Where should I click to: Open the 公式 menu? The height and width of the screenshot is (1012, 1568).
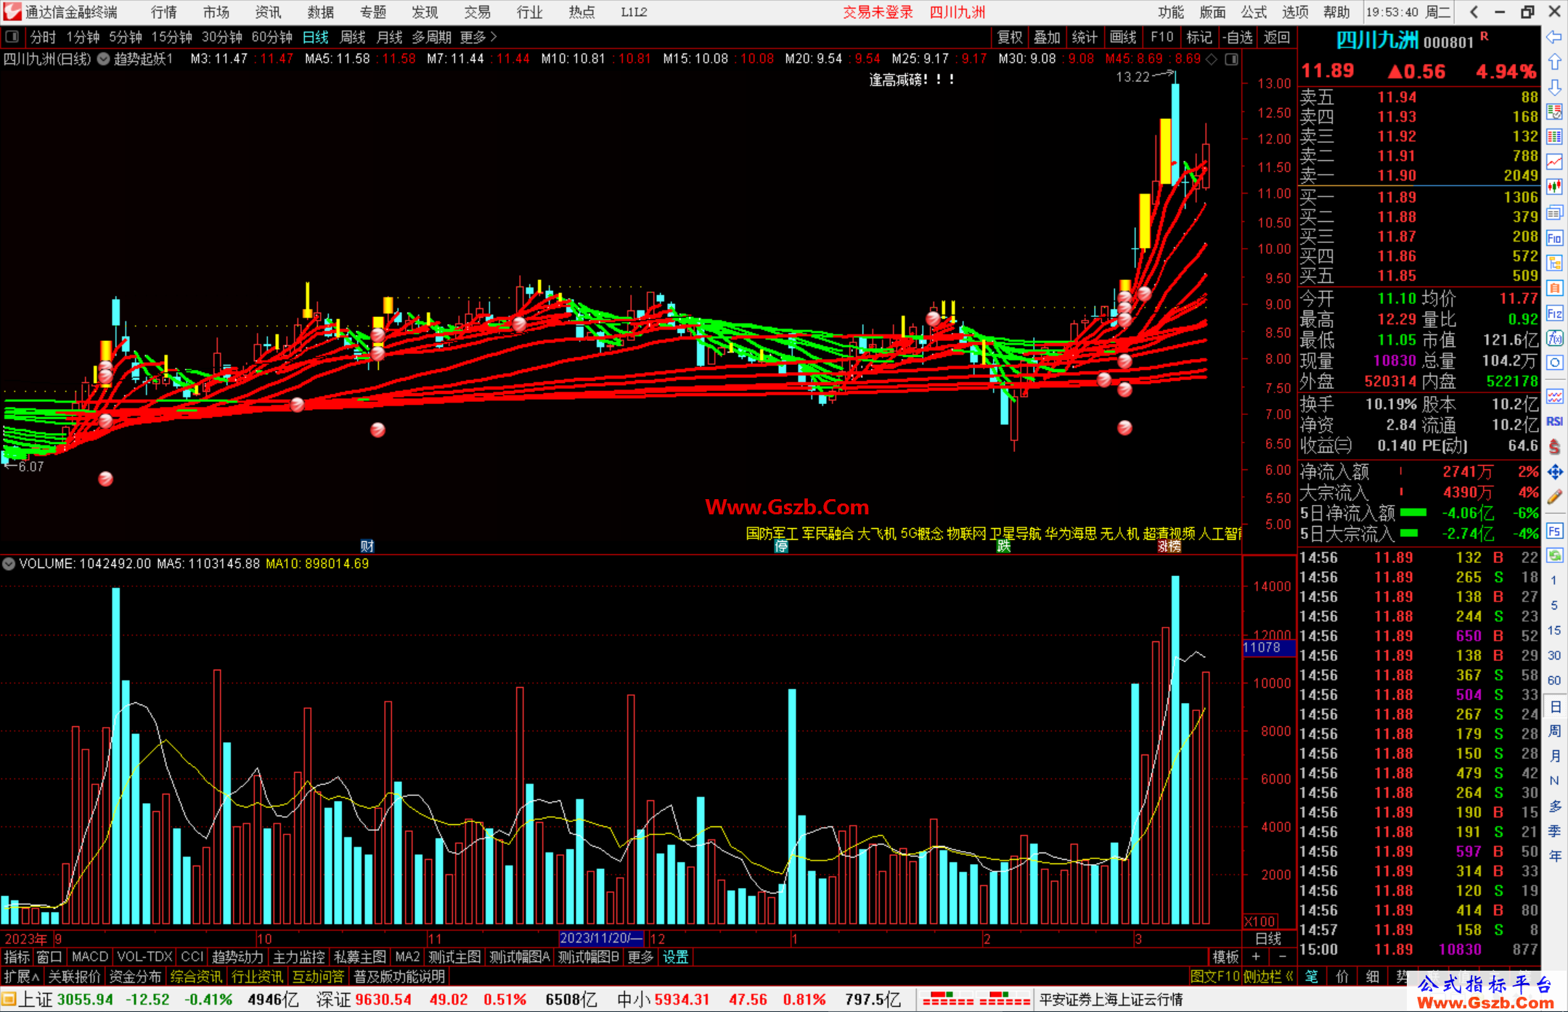(x=1254, y=12)
